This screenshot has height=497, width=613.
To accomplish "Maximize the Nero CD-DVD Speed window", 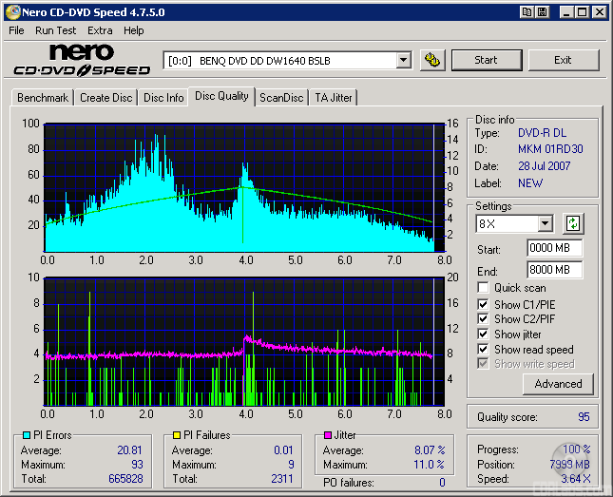I will [582, 12].
